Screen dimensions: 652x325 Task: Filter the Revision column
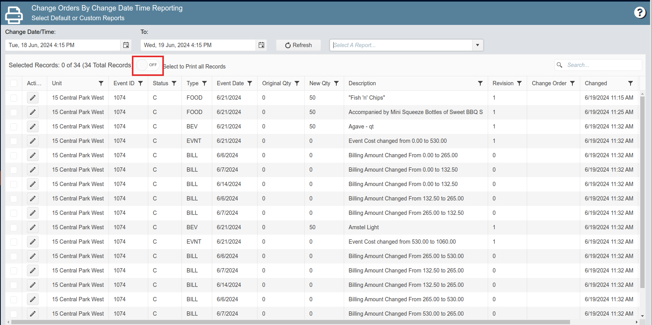pyautogui.click(x=519, y=83)
